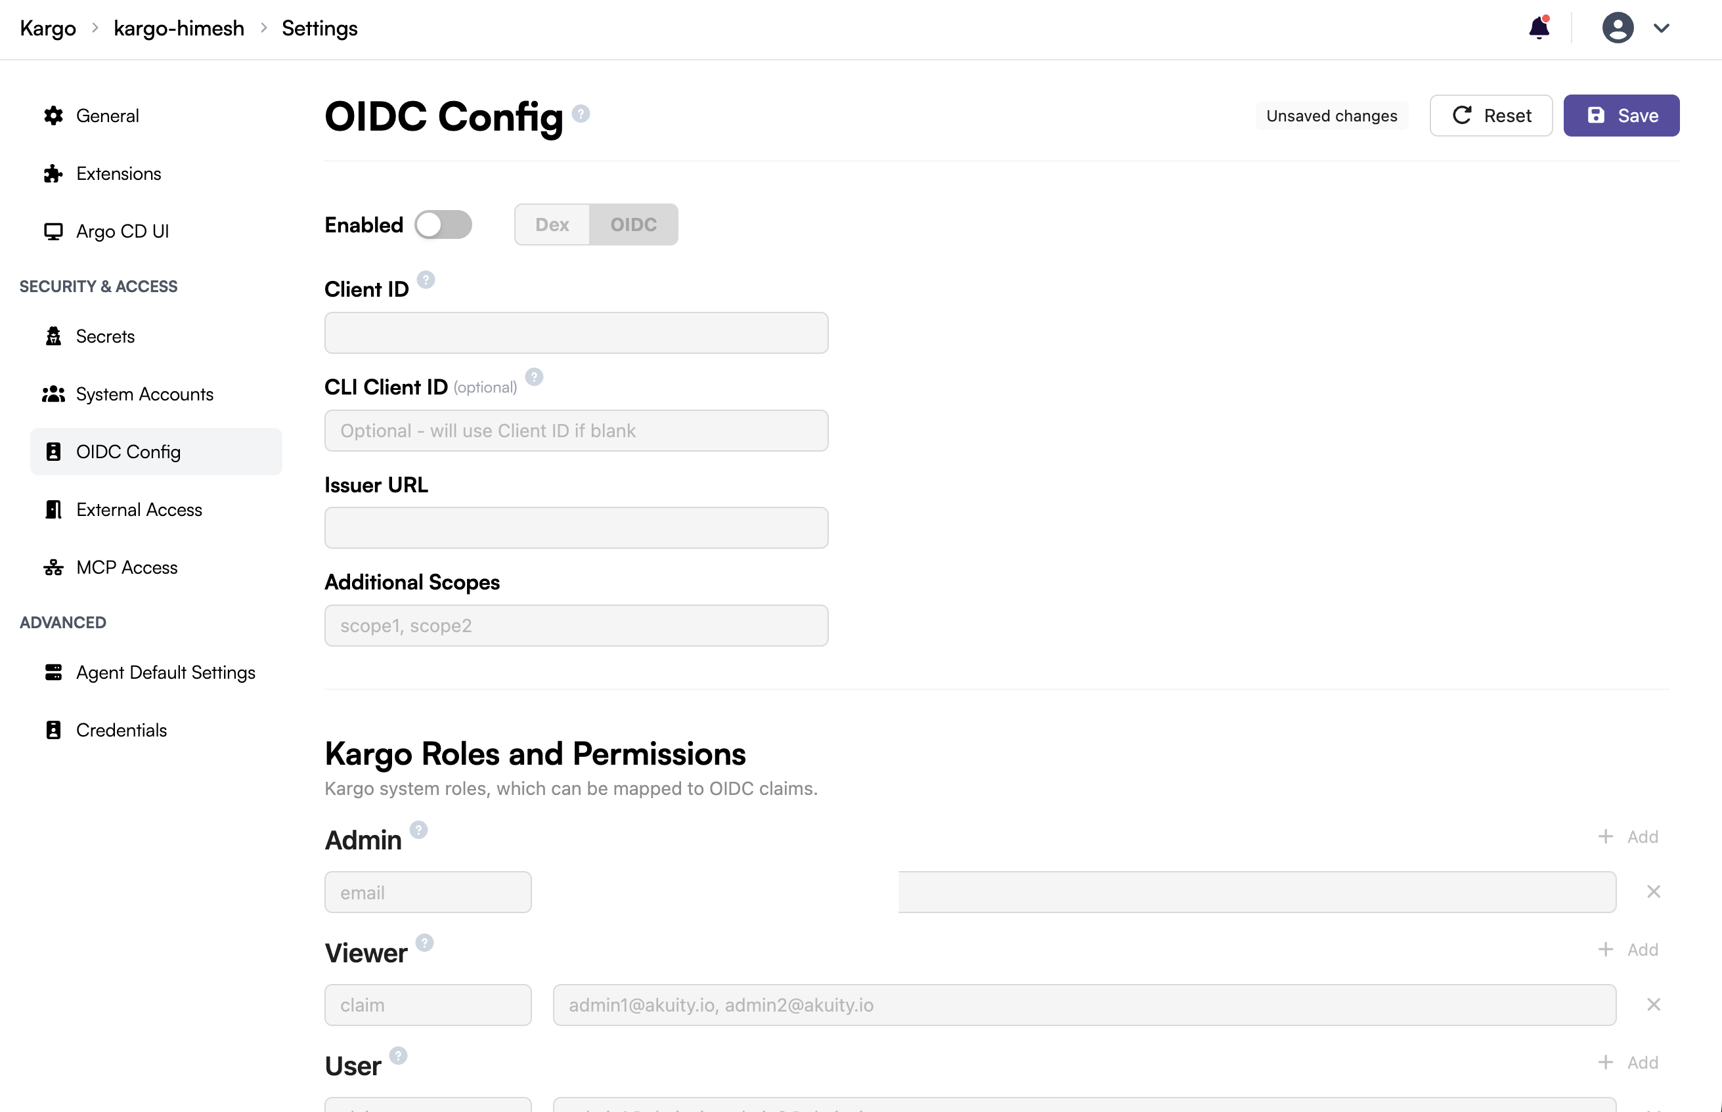The height and width of the screenshot is (1112, 1722).
Task: Open the user account avatar menu
Action: click(x=1618, y=28)
